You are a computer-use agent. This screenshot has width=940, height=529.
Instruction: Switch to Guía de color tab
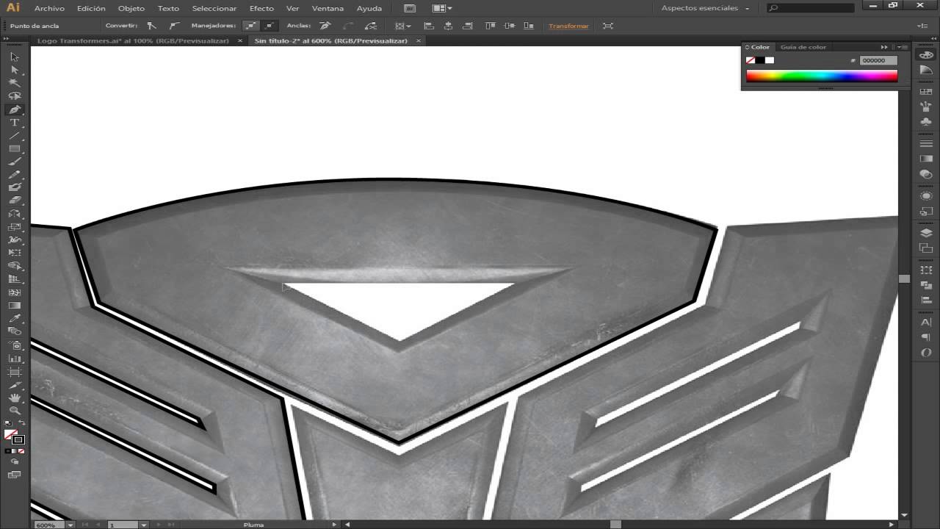pos(803,47)
